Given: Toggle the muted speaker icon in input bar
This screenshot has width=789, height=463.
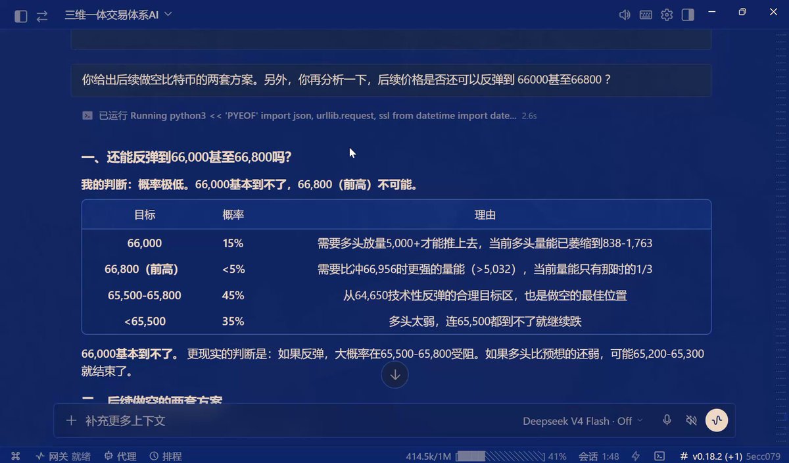Looking at the screenshot, I should coord(690,420).
